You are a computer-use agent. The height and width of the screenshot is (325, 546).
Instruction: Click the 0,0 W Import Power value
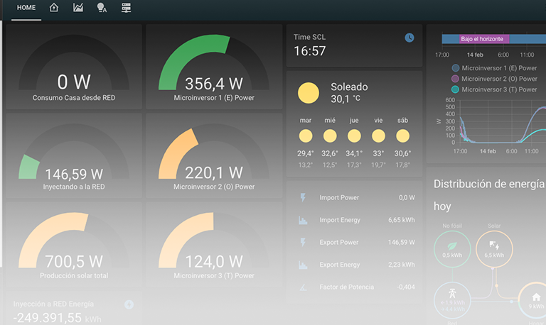pyautogui.click(x=407, y=197)
